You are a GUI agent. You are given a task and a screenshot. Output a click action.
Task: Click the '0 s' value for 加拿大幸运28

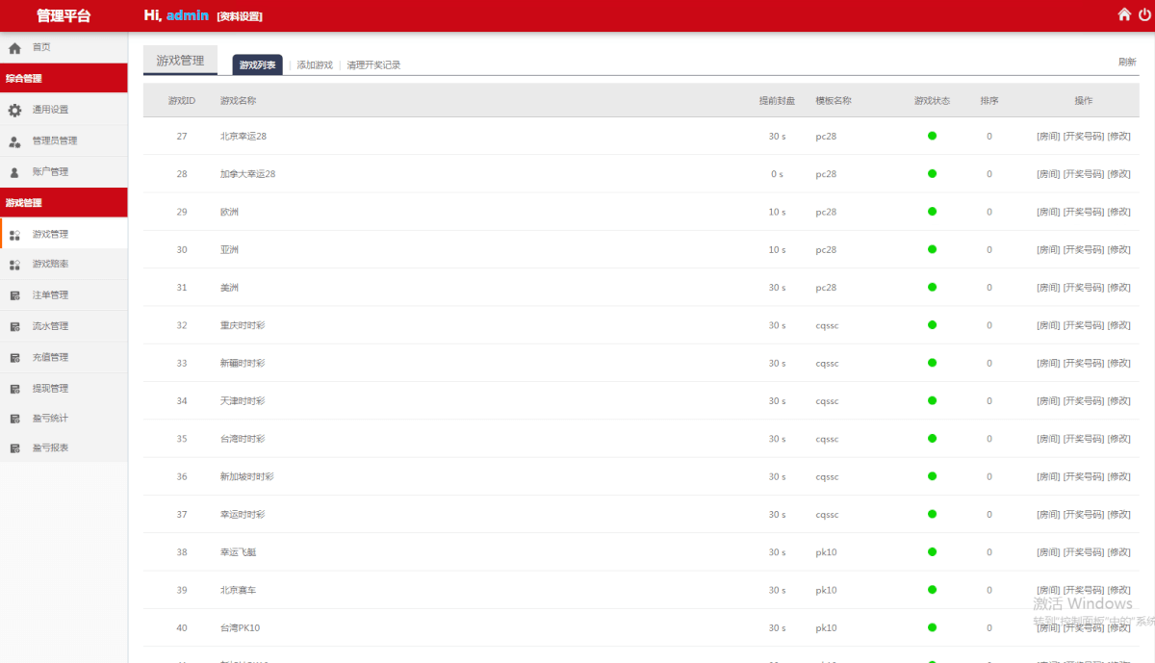coord(777,174)
